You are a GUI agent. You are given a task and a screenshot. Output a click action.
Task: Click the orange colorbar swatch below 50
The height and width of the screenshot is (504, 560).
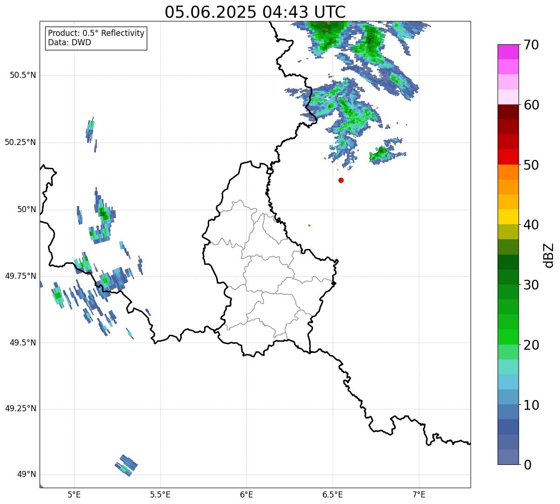[508, 172]
